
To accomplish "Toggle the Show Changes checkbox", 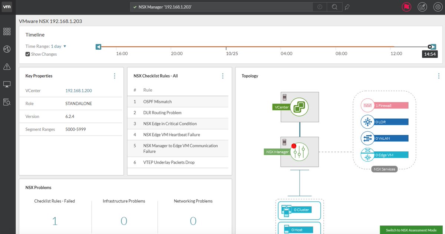I will point(27,54).
